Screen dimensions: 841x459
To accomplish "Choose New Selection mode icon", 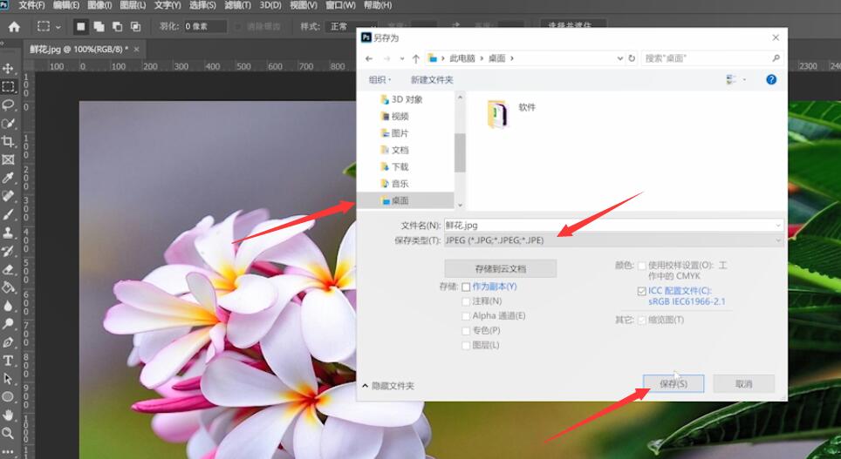I will coord(80,26).
